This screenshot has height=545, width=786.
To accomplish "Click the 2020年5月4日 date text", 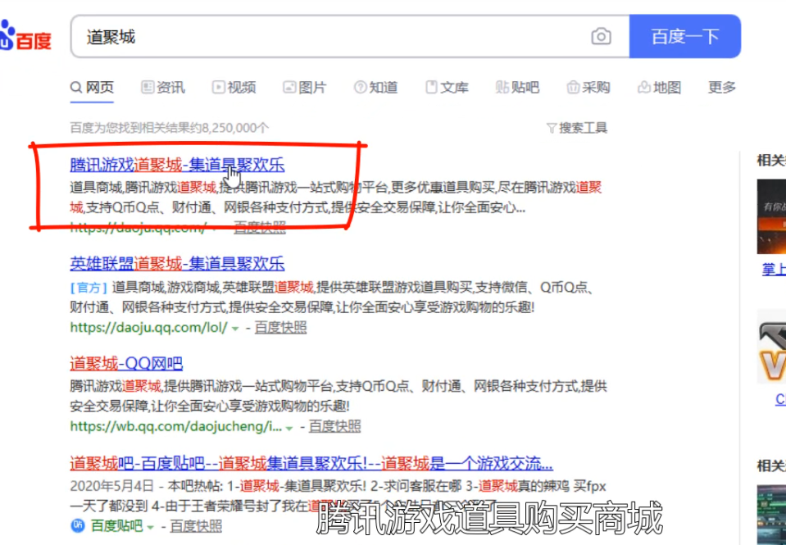I will (x=111, y=486).
